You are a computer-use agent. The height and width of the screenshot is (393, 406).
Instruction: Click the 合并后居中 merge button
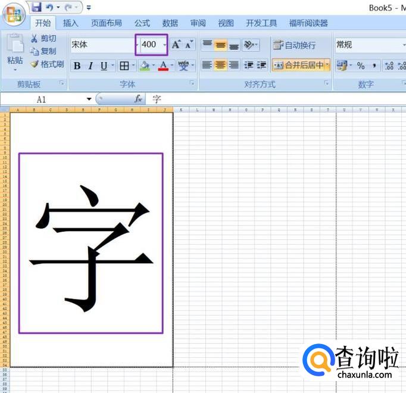[298, 65]
